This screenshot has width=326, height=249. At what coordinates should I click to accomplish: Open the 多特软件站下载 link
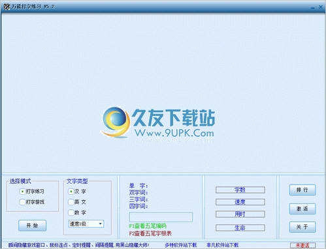click(181, 245)
